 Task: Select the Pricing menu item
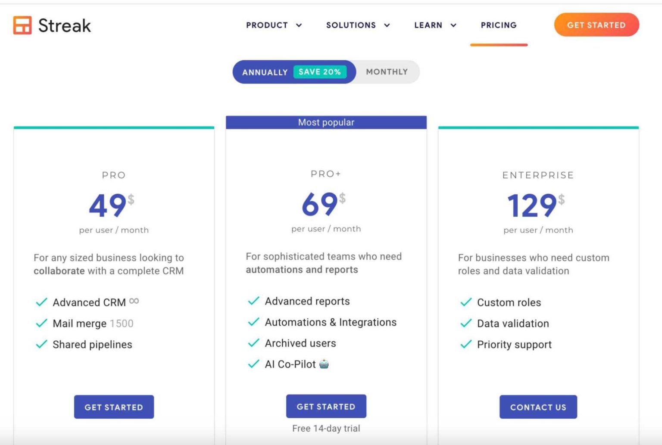(x=498, y=25)
